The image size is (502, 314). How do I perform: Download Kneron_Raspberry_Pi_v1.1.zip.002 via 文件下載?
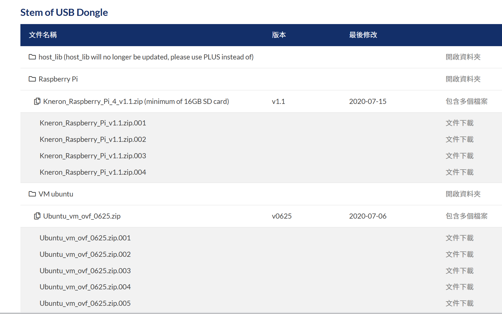pos(459,139)
